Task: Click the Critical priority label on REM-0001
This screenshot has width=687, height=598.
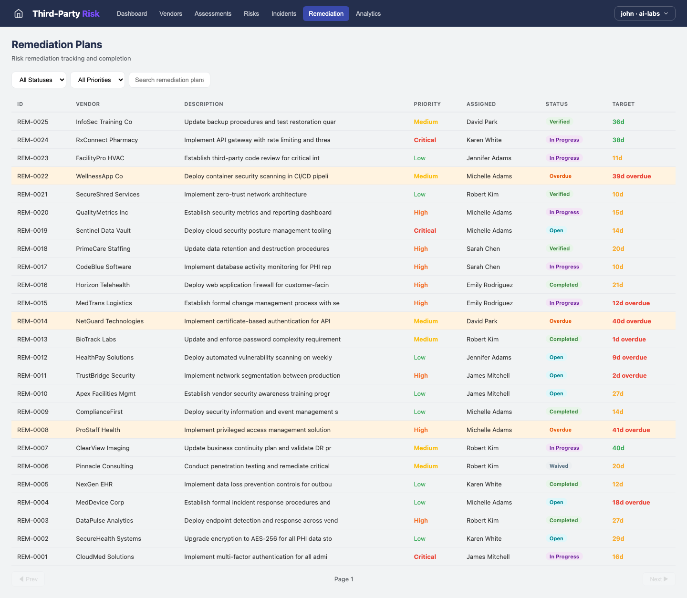Action: (425, 557)
